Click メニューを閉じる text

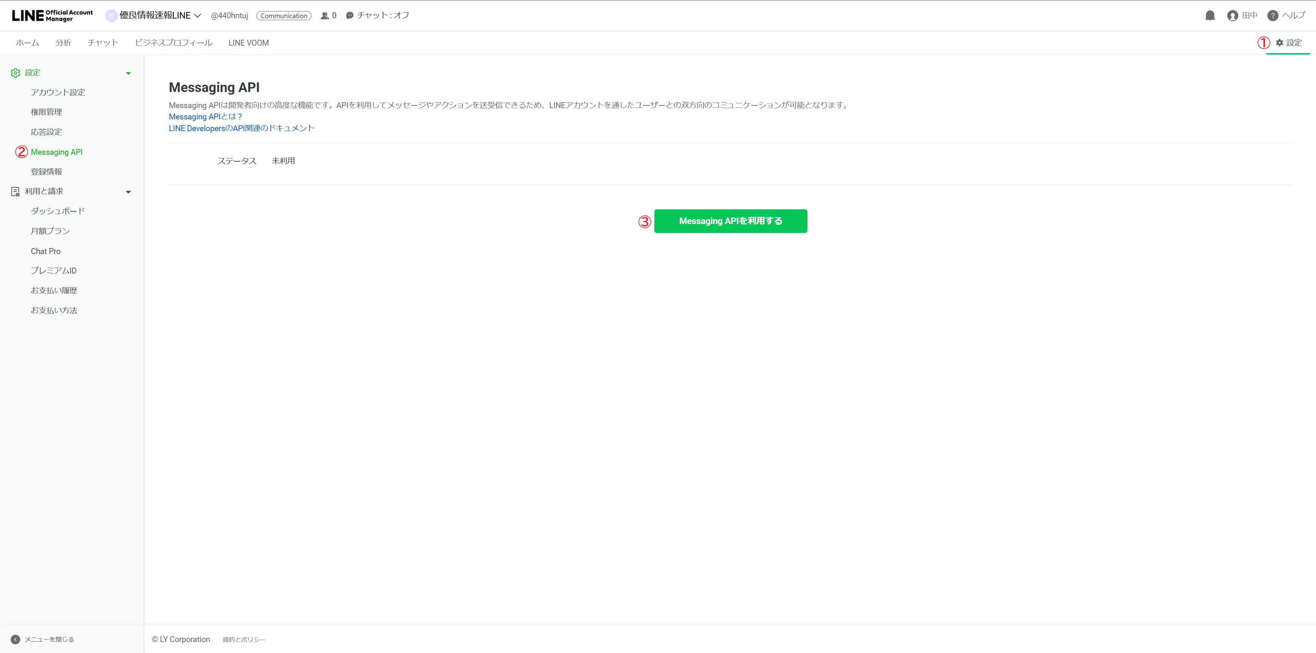point(49,639)
